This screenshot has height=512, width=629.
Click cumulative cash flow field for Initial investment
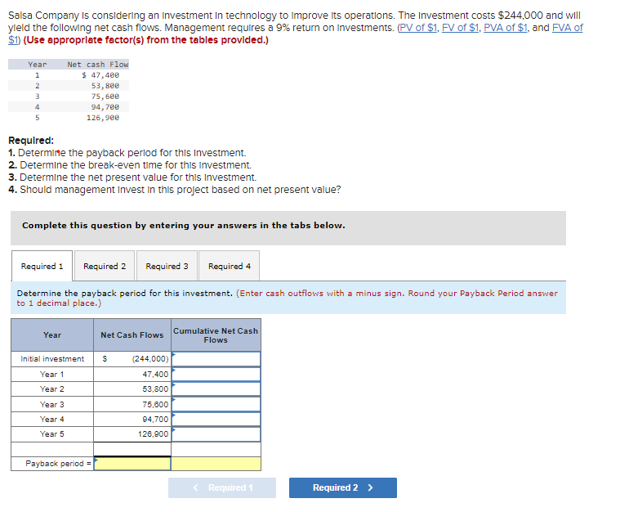(x=216, y=359)
